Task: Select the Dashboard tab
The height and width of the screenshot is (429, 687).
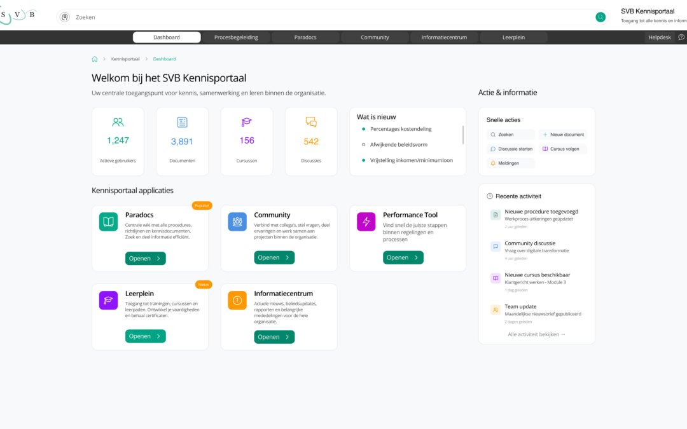Action: tap(166, 37)
